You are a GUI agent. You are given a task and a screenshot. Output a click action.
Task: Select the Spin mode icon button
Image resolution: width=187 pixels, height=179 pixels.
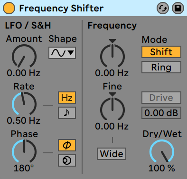tap(67, 160)
